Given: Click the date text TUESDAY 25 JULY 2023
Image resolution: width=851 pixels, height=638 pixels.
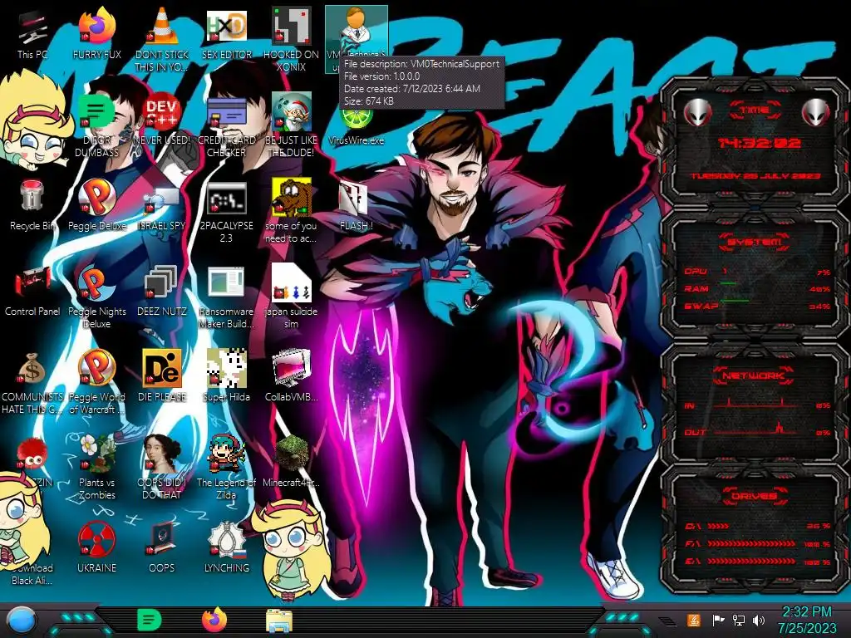Looking at the screenshot, I should [x=755, y=176].
